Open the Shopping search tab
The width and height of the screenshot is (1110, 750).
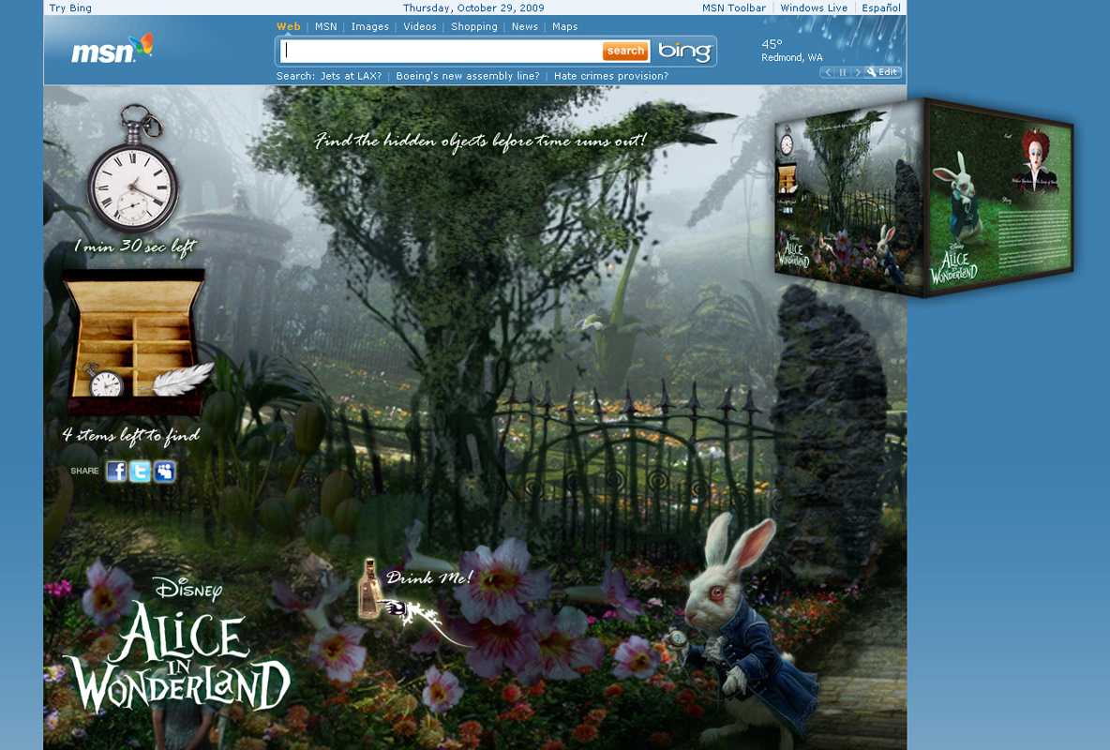pyautogui.click(x=474, y=27)
